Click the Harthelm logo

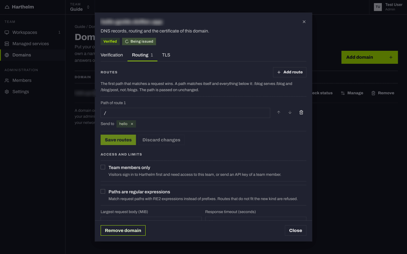[19, 7]
